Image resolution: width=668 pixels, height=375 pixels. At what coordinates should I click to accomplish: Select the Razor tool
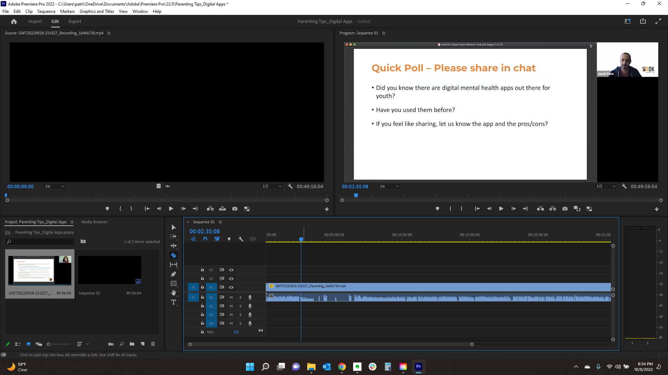point(174,255)
